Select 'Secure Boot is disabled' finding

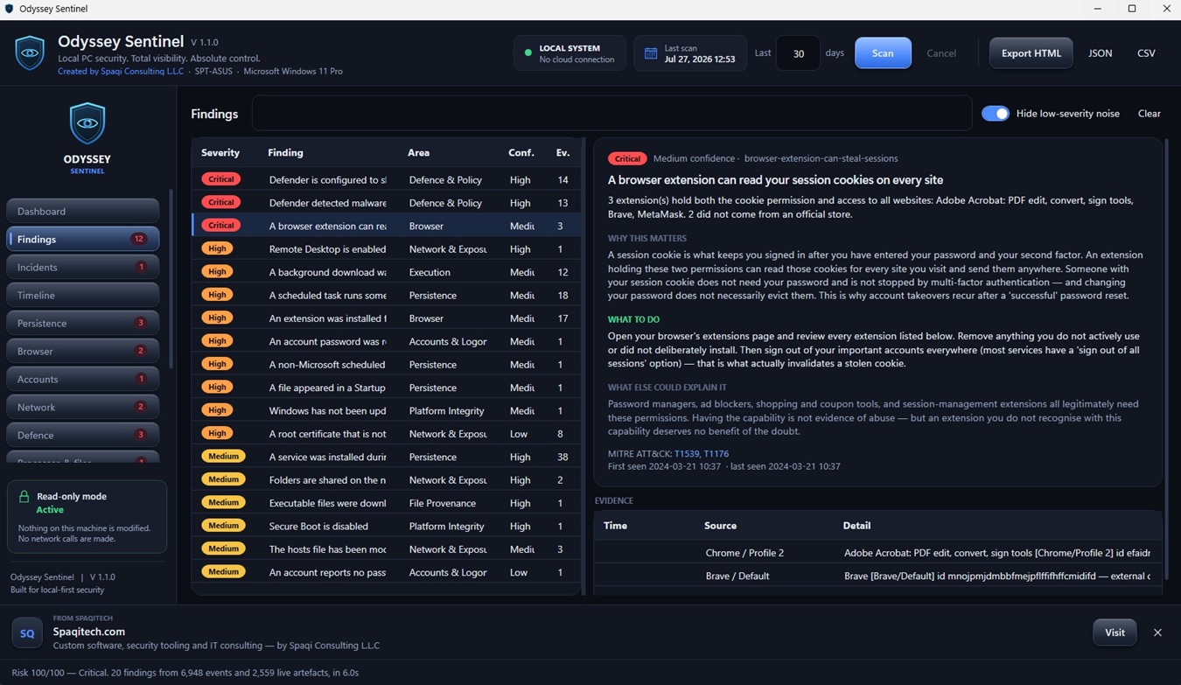(386, 527)
